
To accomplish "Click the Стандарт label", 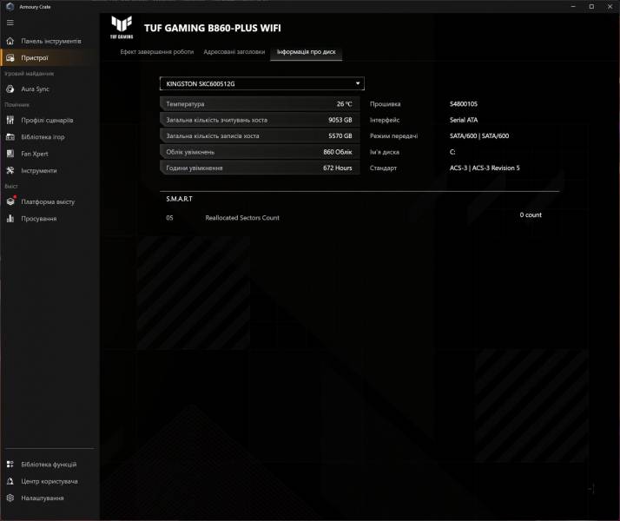I will pyautogui.click(x=383, y=168).
